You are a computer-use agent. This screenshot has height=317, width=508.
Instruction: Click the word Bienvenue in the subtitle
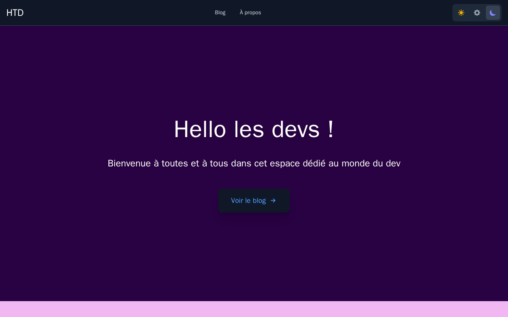pyautogui.click(x=129, y=163)
